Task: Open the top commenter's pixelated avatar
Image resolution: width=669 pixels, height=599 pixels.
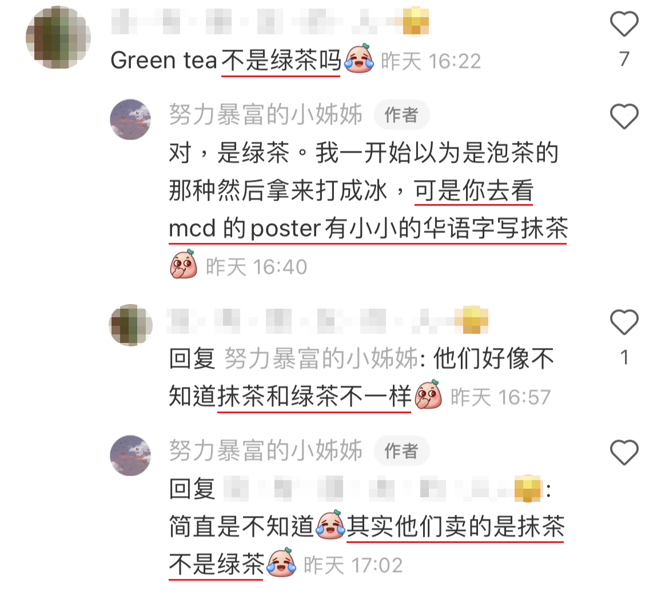Action: pos(58,37)
